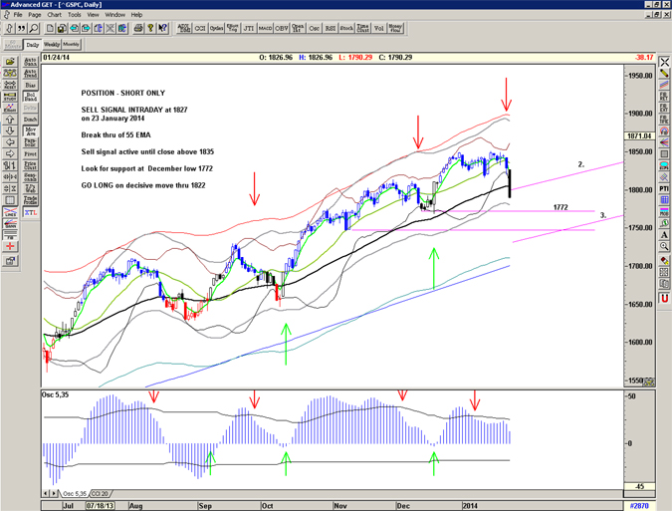672x511 pixels.
Task: Switch chart to Weekly timeframe
Action: 52,45
